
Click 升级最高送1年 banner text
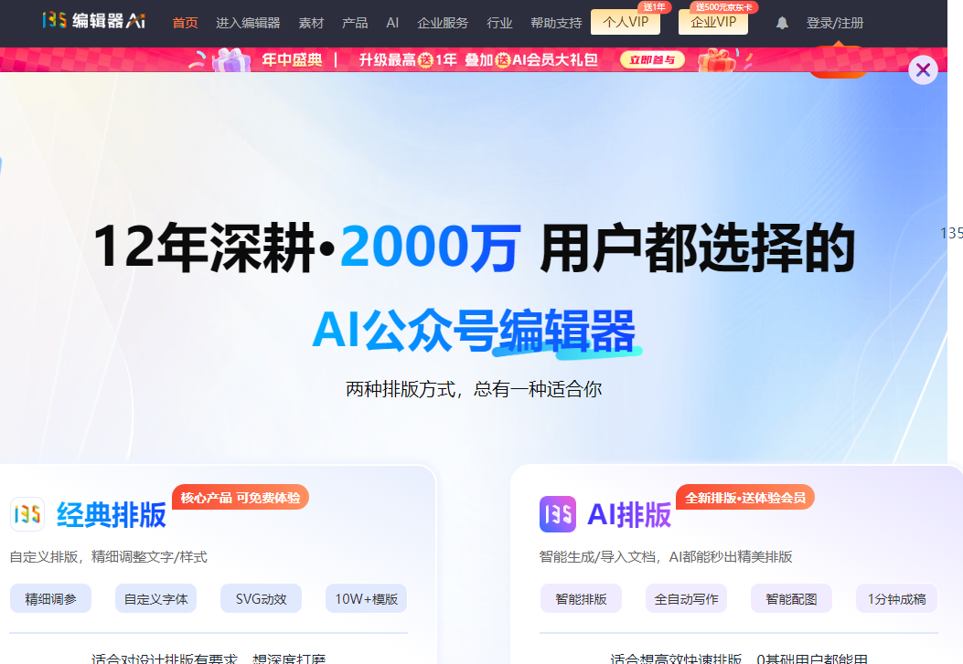[408, 60]
